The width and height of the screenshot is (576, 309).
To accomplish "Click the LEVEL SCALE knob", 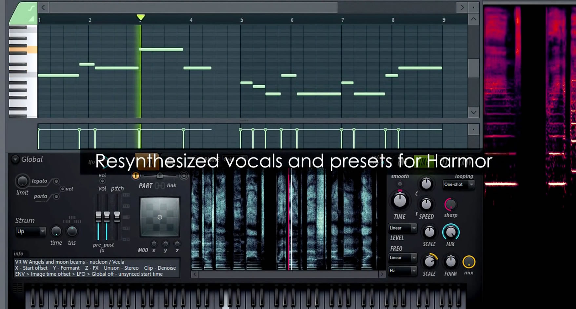I will pyautogui.click(x=429, y=232).
